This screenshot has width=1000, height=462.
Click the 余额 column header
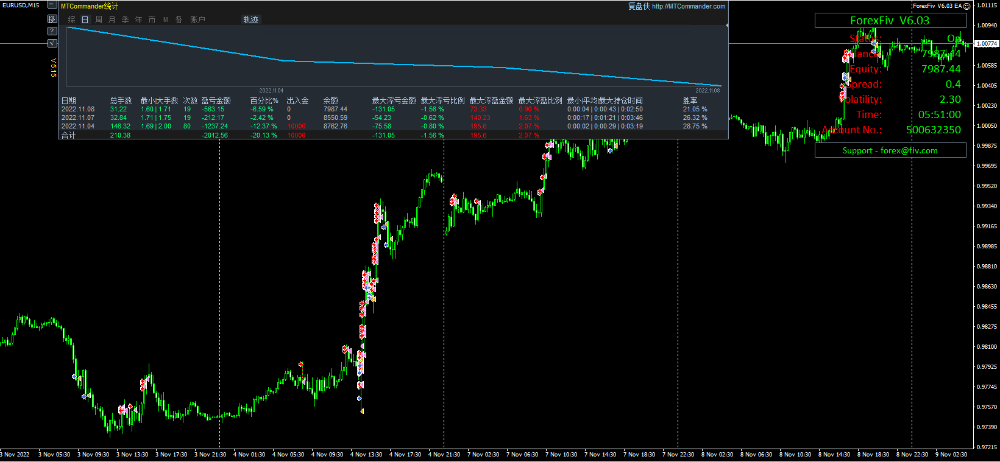pos(331,100)
